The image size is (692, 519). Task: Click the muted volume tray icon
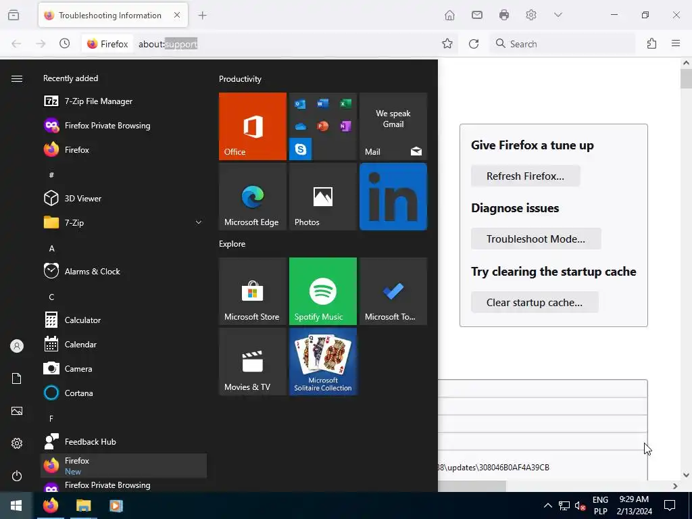coord(580,505)
